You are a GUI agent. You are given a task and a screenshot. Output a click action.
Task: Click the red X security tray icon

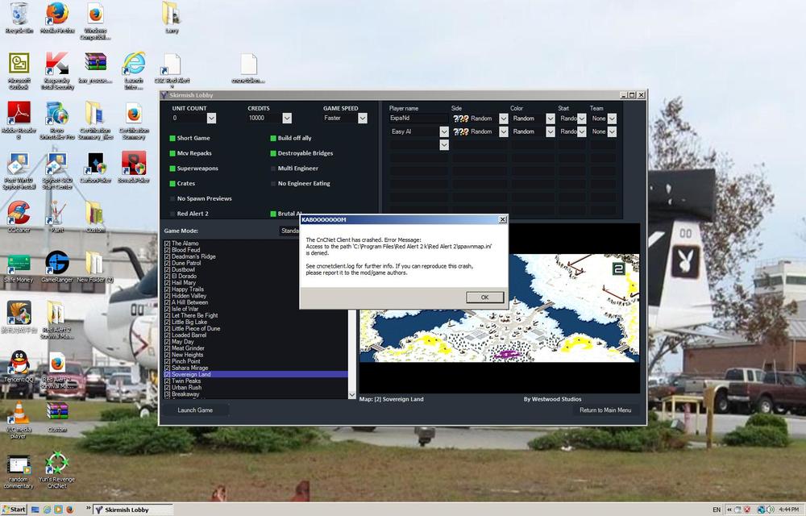tap(749, 510)
